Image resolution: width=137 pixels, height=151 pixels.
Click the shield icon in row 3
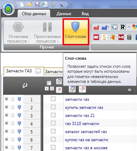pos(19,115)
